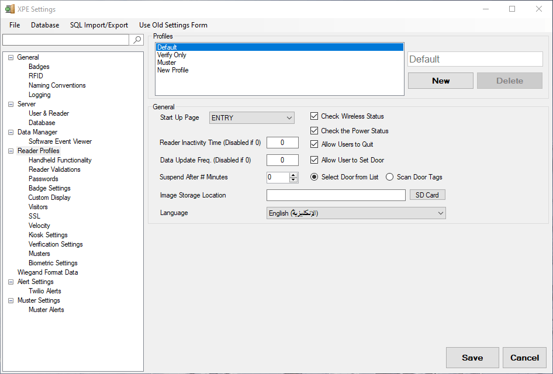The height and width of the screenshot is (374, 553).
Task: Collapse the Server tree node
Action: coord(11,105)
